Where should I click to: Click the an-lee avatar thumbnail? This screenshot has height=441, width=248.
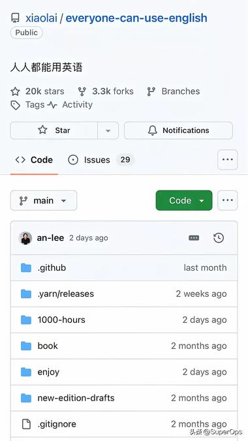coord(25,238)
